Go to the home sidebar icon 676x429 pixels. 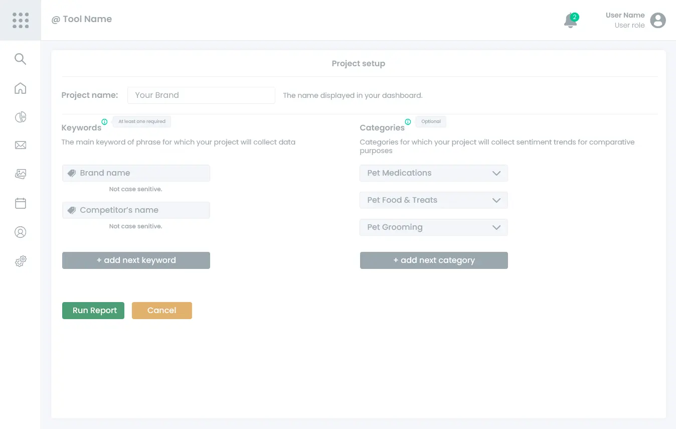click(20, 88)
